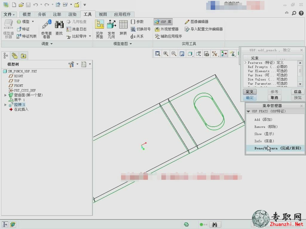Open the 消息日志 message log

tap(76, 29)
